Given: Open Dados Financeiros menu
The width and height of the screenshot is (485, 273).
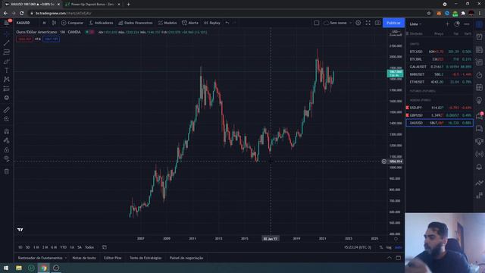Looking at the screenshot, I should click(136, 23).
